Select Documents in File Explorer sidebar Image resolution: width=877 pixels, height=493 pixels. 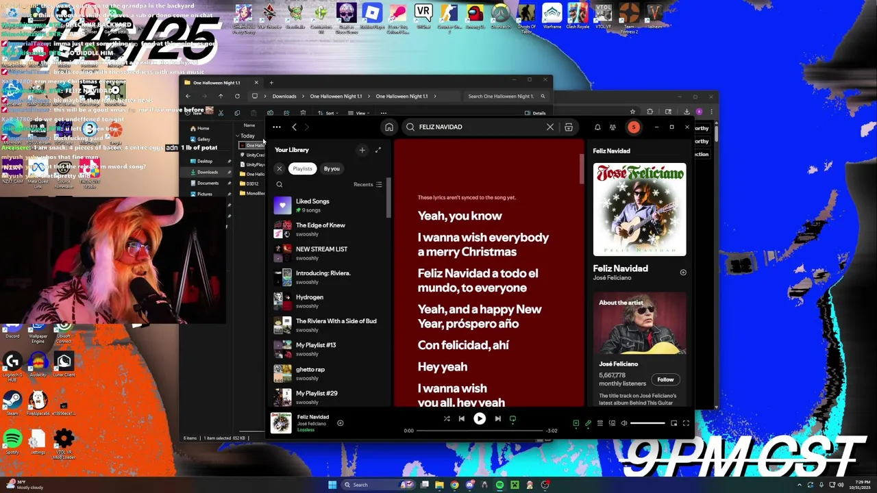pyautogui.click(x=208, y=183)
